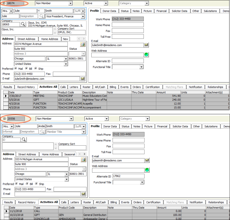The width and height of the screenshot is (230, 220).
Task: Click the company lookup magnifier in record 20556
Action: 24,140
